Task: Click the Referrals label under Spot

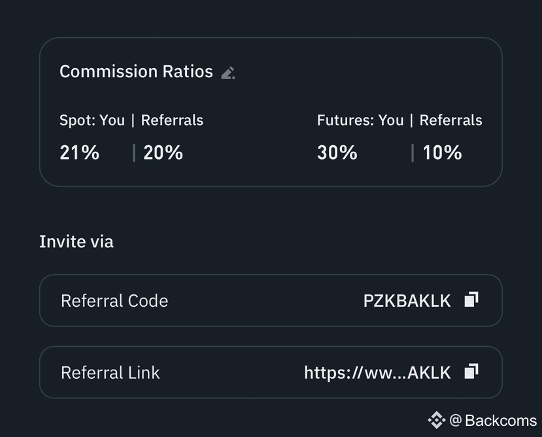Action: tap(172, 120)
